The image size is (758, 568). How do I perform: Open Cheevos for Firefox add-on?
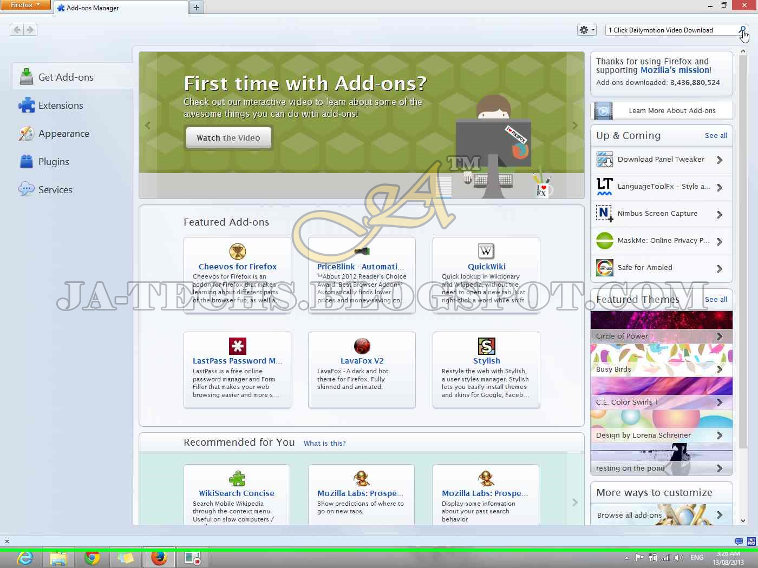238,267
